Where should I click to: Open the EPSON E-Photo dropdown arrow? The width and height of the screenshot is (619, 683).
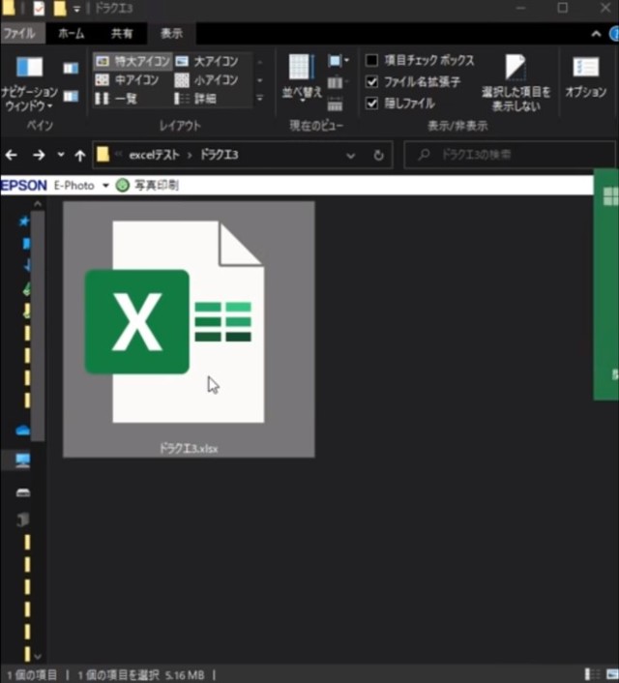click(x=105, y=186)
